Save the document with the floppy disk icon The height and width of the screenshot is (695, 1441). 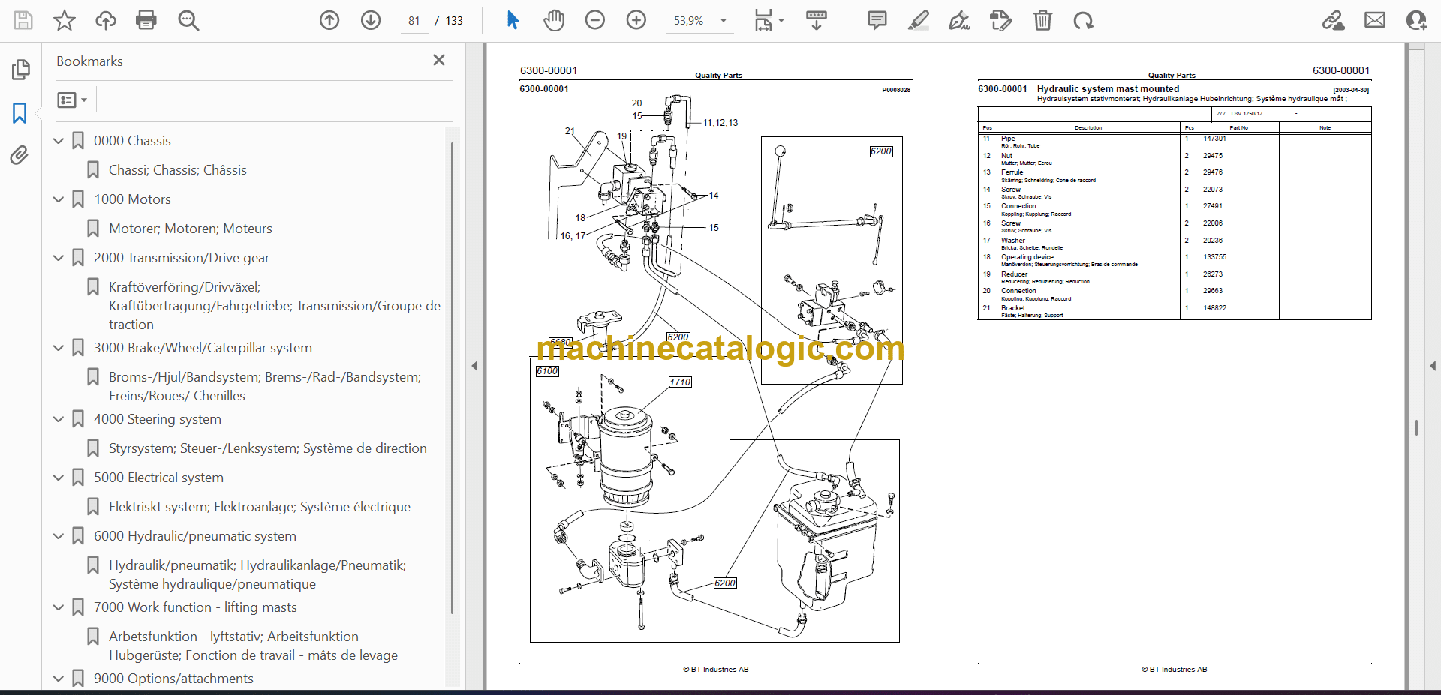tap(23, 20)
